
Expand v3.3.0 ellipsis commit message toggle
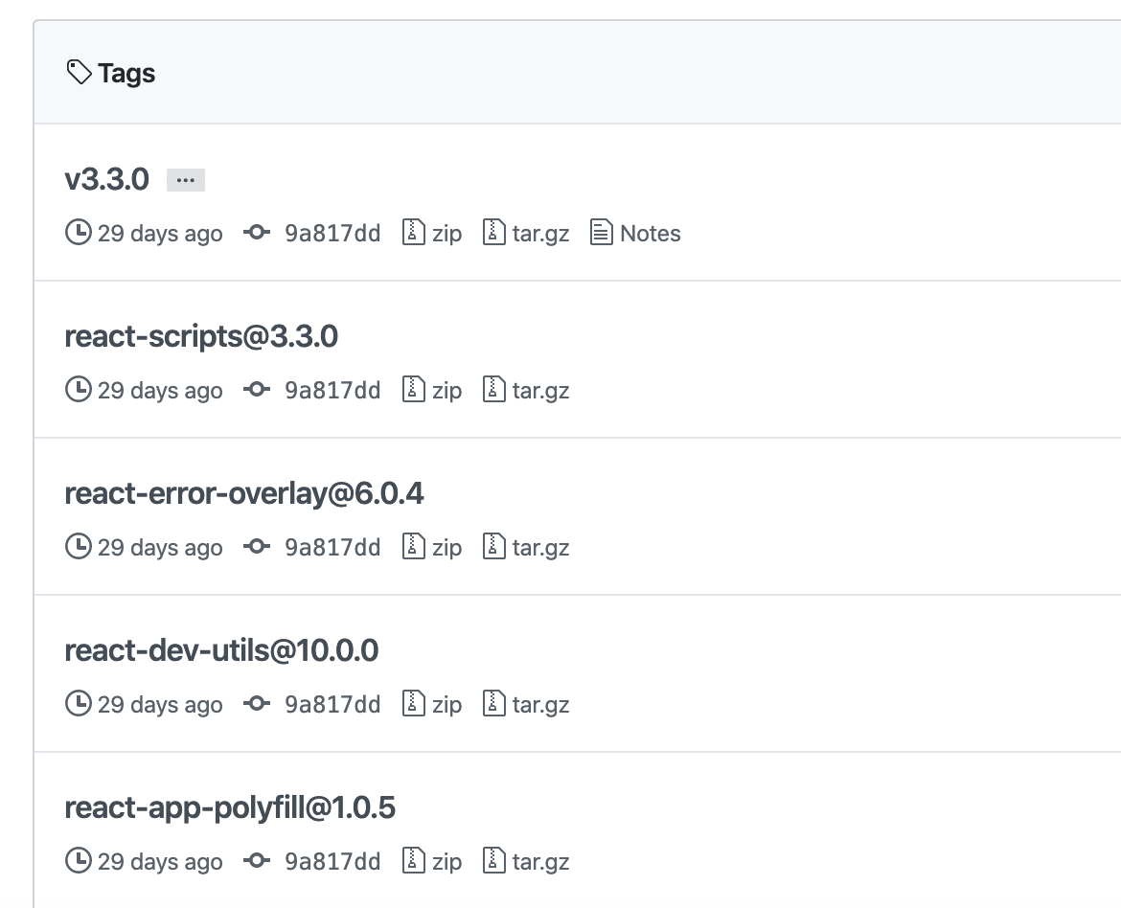[186, 180]
